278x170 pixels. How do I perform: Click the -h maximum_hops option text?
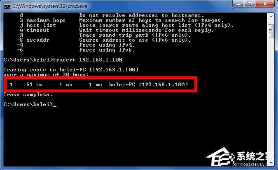41,20
